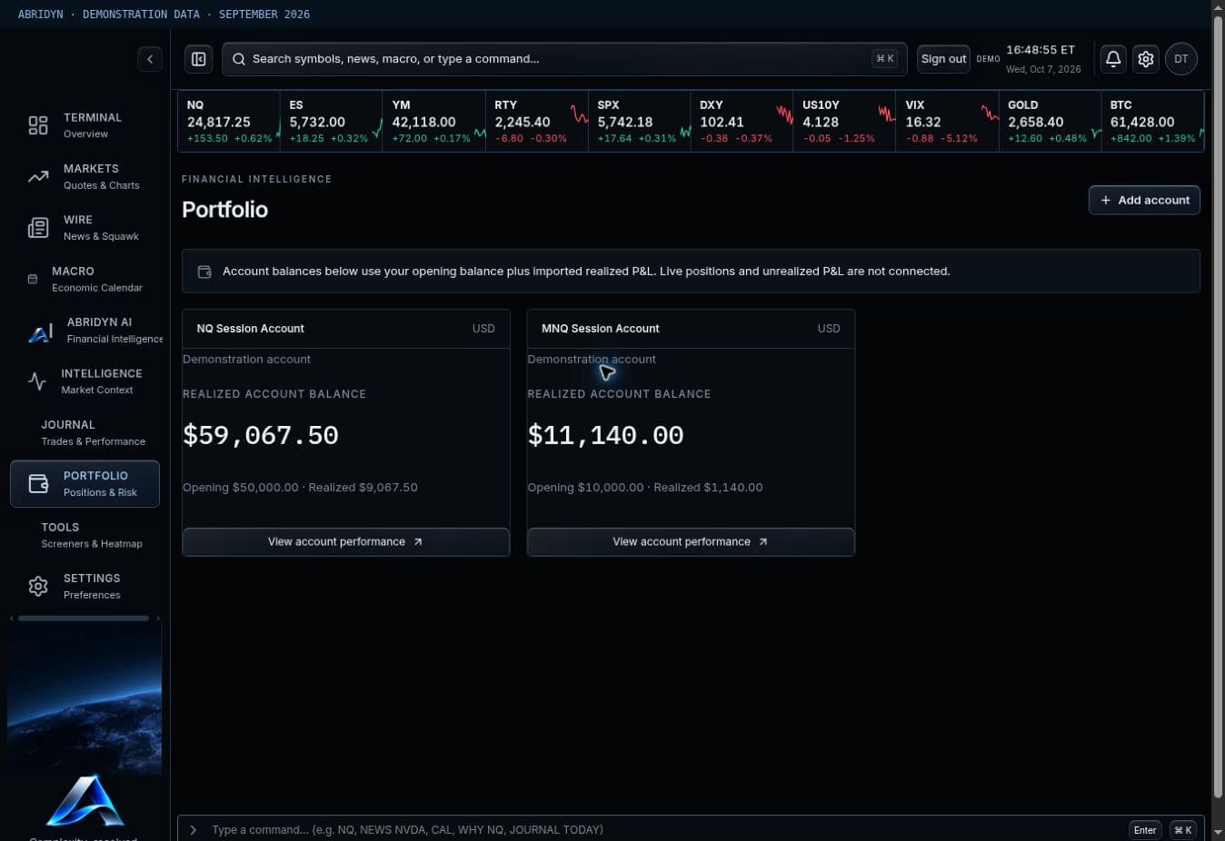The height and width of the screenshot is (841, 1225).
Task: Open Macro Economic Calendar
Action: point(85,279)
